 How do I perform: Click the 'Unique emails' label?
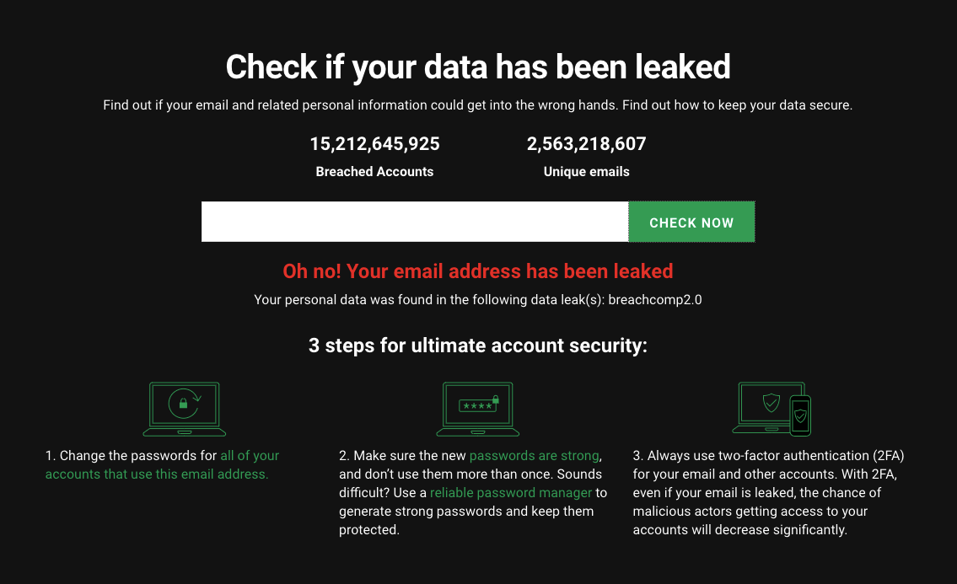point(587,172)
